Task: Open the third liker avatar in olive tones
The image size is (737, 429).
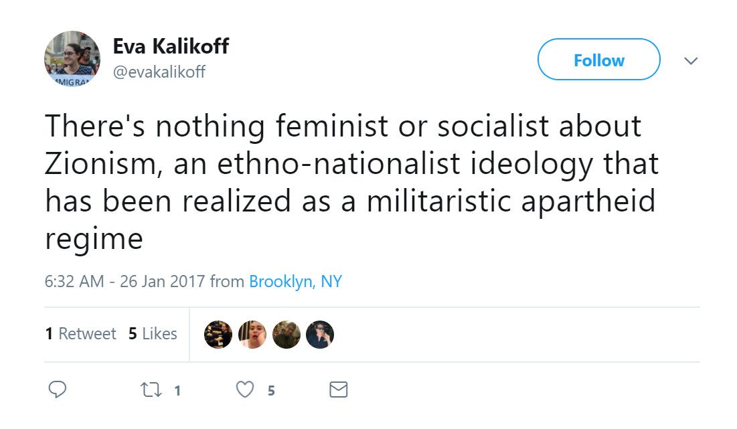Action: coord(286,335)
